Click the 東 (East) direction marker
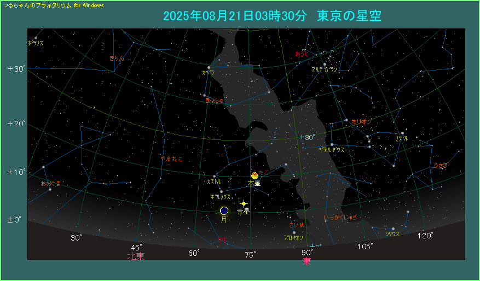 coord(306,262)
